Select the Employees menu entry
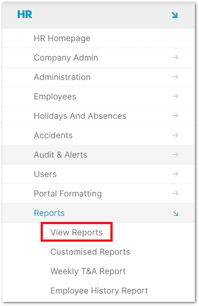199x306 pixels. tap(55, 97)
